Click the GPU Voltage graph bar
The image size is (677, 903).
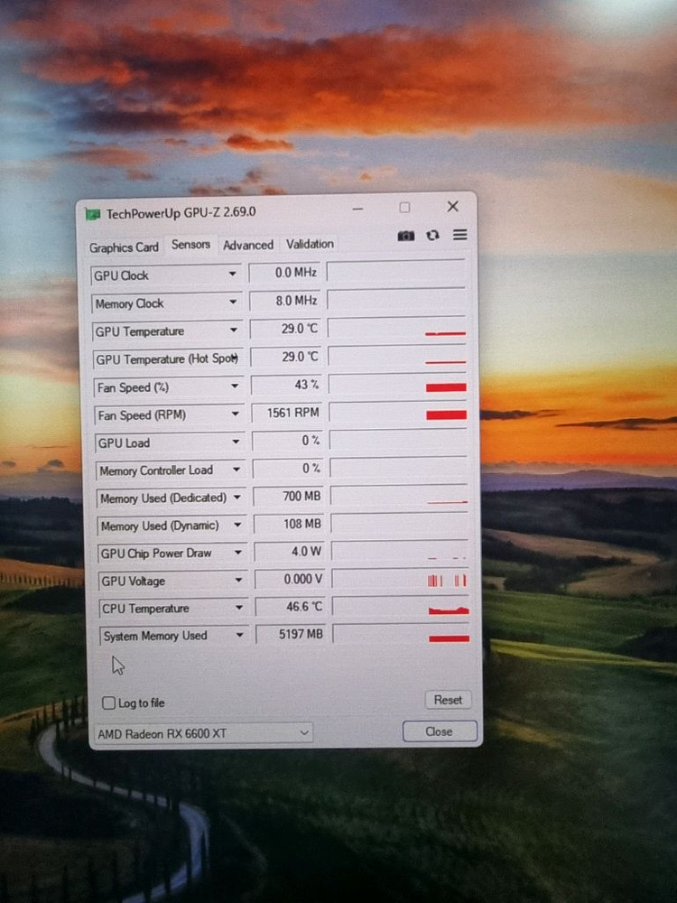point(400,580)
